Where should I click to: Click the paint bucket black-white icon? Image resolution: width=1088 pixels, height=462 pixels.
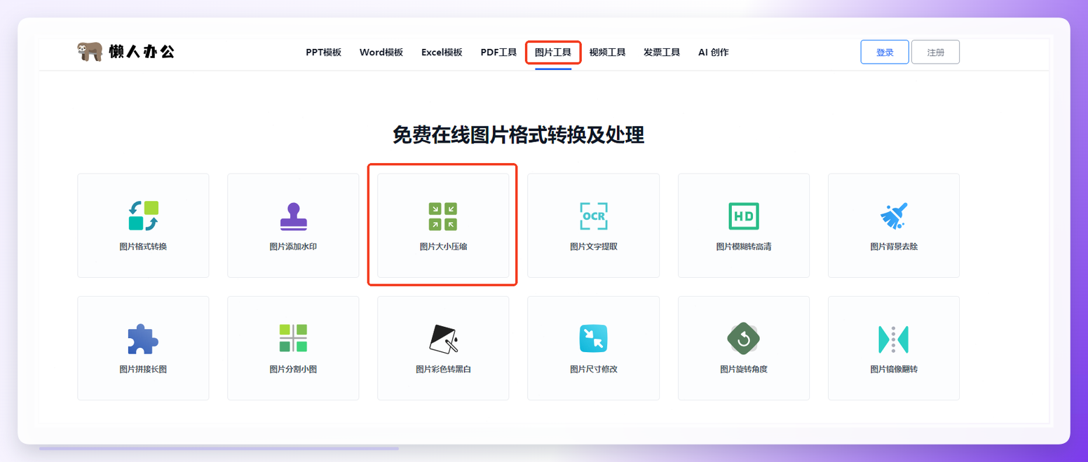pyautogui.click(x=443, y=339)
